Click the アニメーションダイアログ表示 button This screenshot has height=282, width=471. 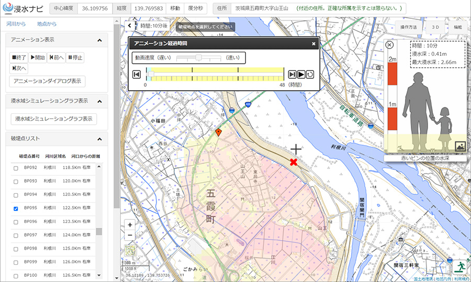coord(47,81)
